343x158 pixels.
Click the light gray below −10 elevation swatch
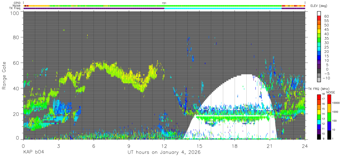click(319, 80)
